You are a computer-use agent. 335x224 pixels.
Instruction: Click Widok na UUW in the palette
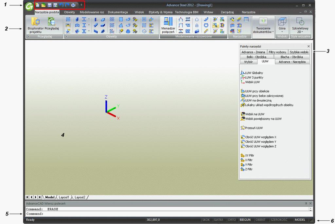pos(253,114)
